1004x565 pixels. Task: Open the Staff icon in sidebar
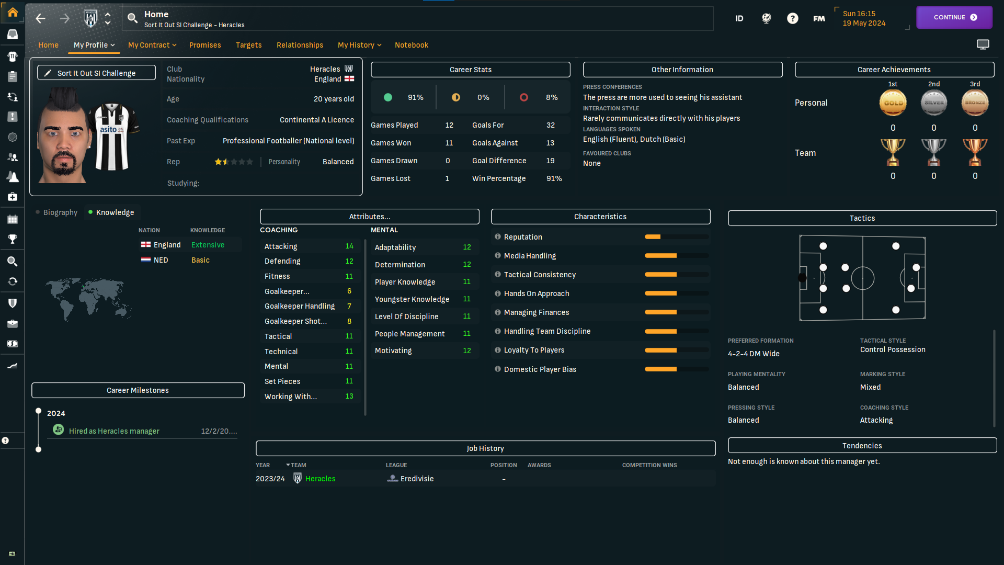pos(13,157)
